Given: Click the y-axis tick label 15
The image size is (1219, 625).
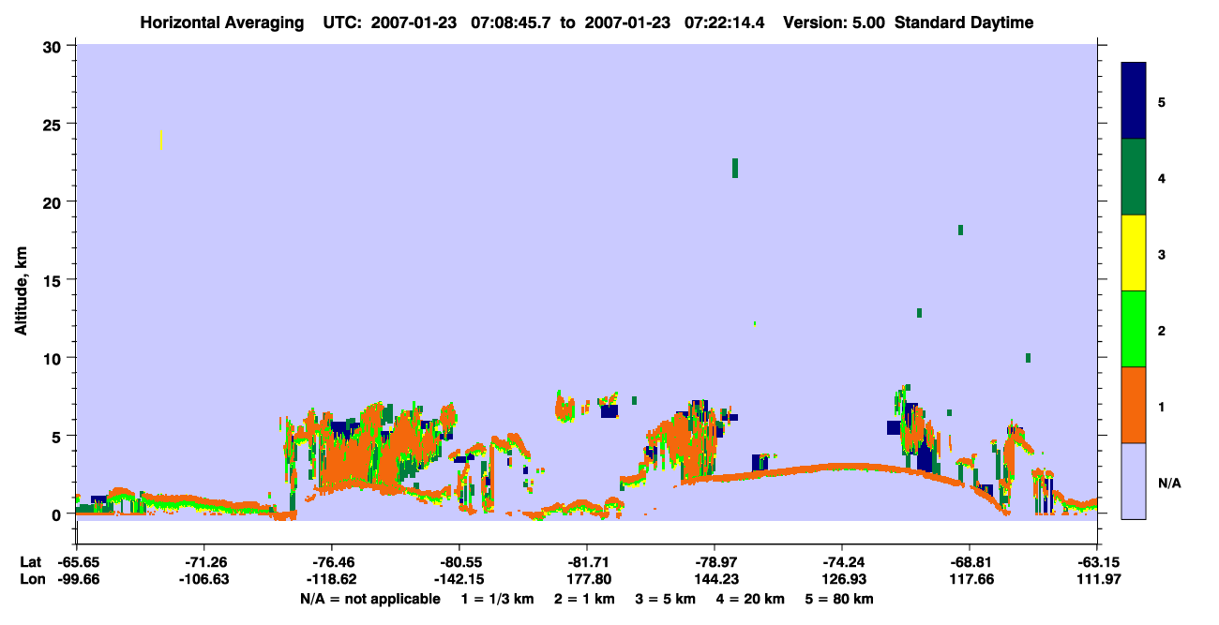Looking at the screenshot, I should click(x=54, y=280).
